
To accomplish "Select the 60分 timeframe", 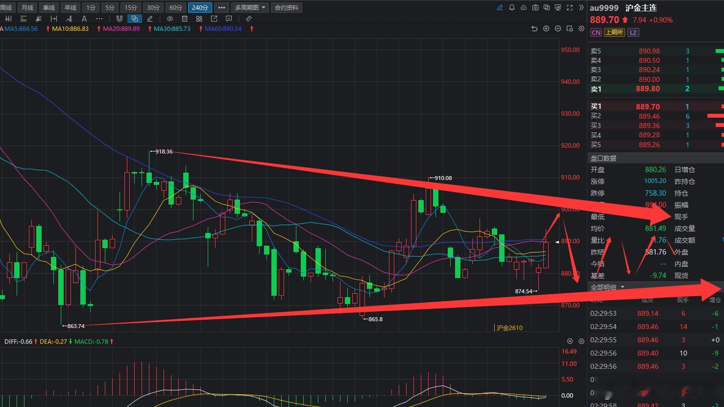I will pos(176,8).
